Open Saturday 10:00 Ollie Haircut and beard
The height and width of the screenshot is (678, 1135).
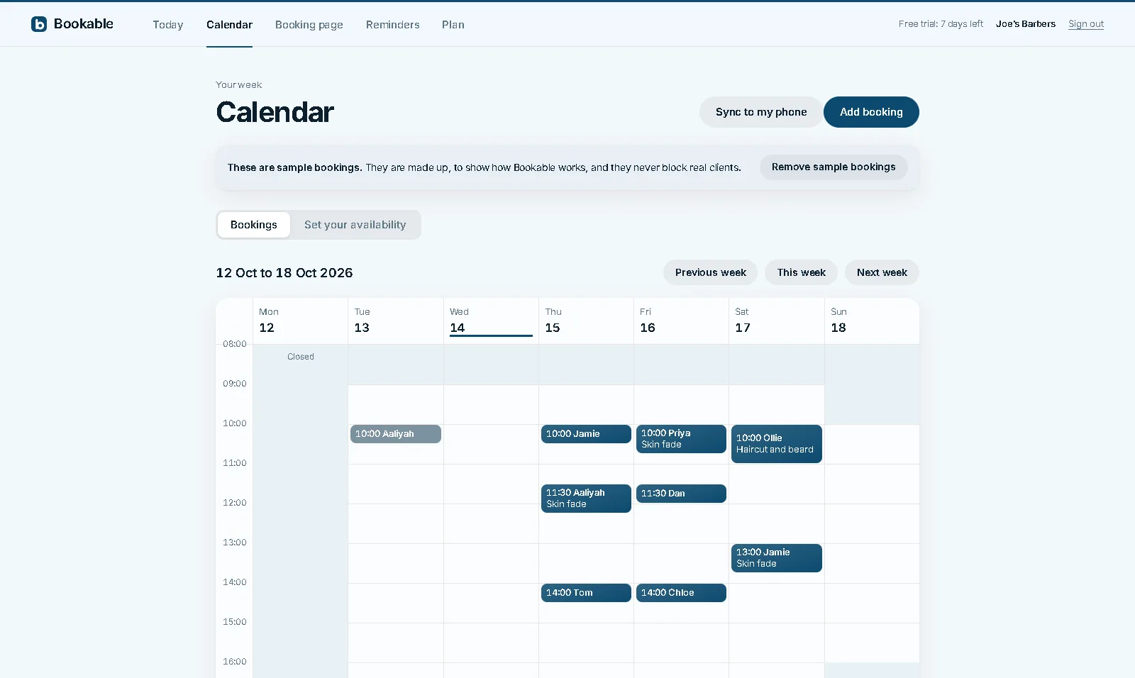(777, 444)
